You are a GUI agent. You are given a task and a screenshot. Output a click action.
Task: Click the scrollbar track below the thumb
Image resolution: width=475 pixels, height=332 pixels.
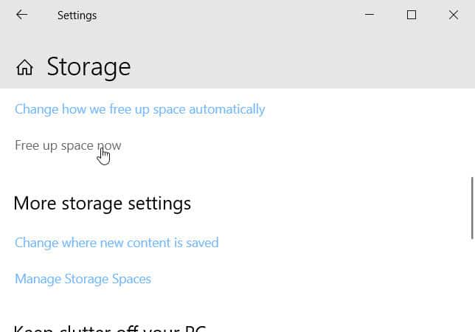(x=472, y=285)
